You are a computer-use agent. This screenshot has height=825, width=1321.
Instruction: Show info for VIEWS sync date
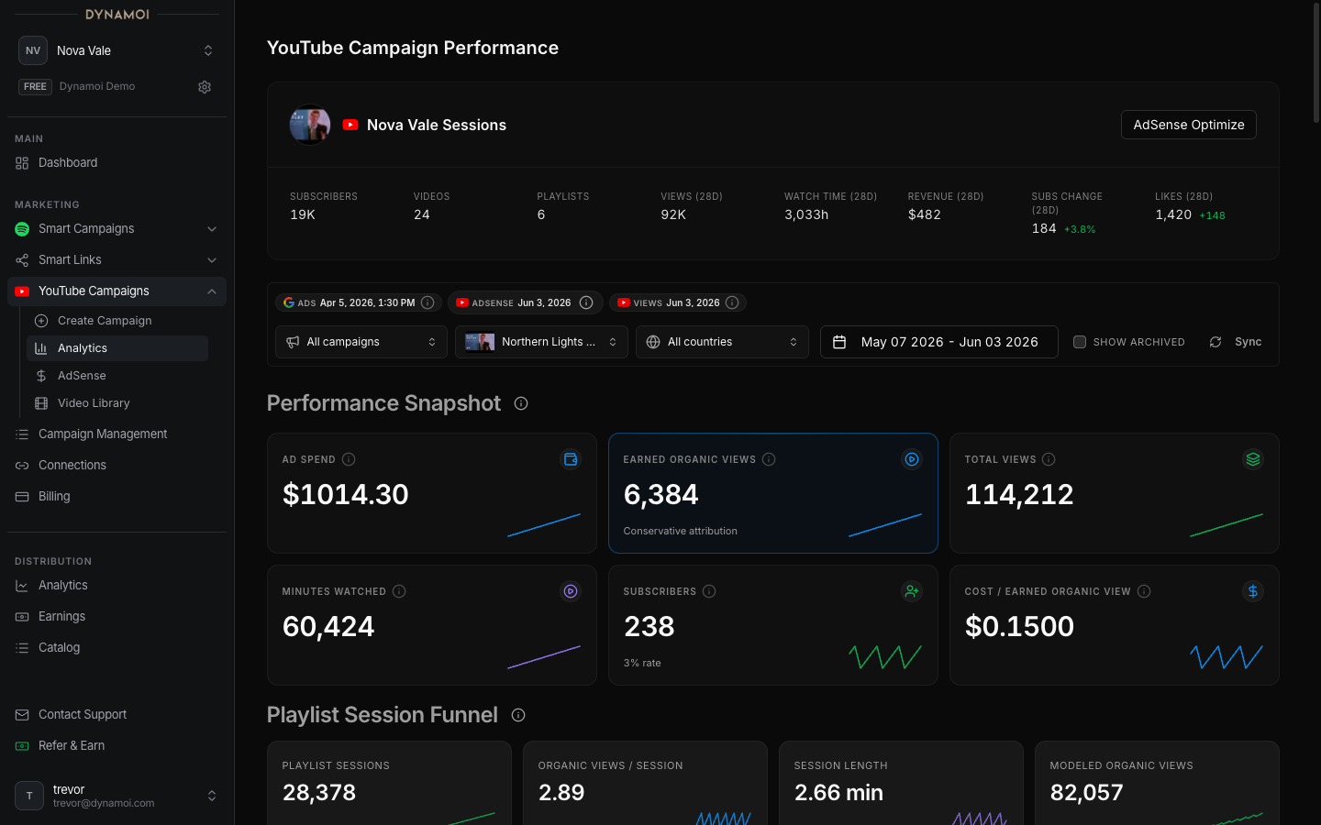coord(732,302)
